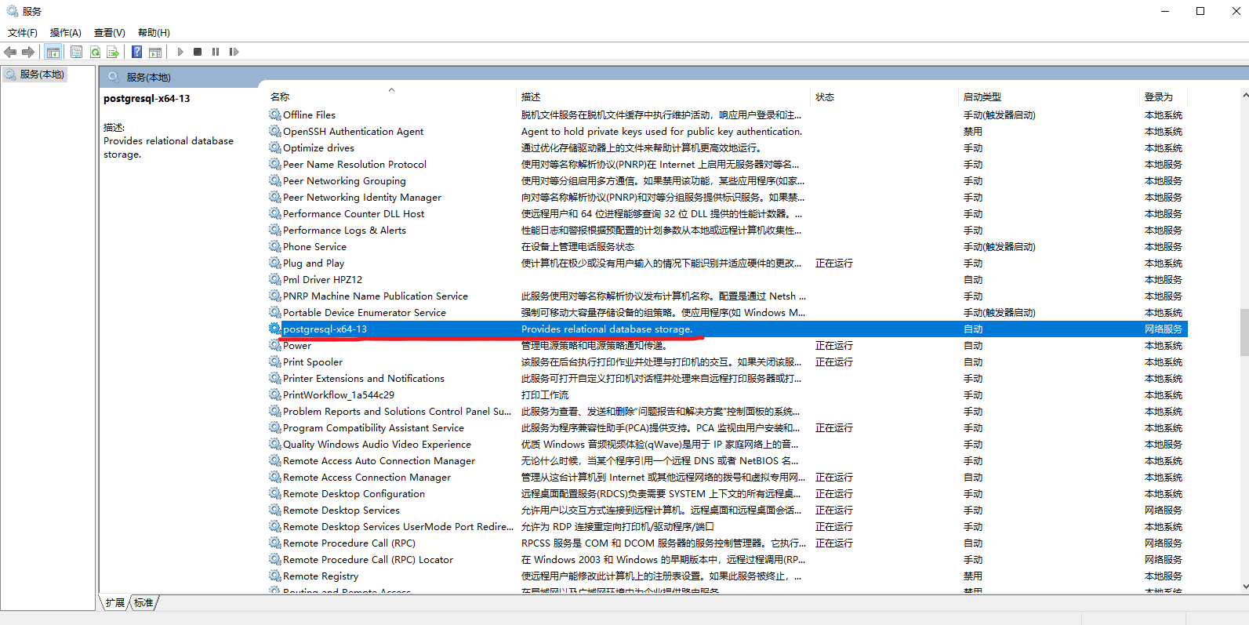Open Properties from the toolbar icon
Viewport: 1249px width, 625px height.
point(76,52)
